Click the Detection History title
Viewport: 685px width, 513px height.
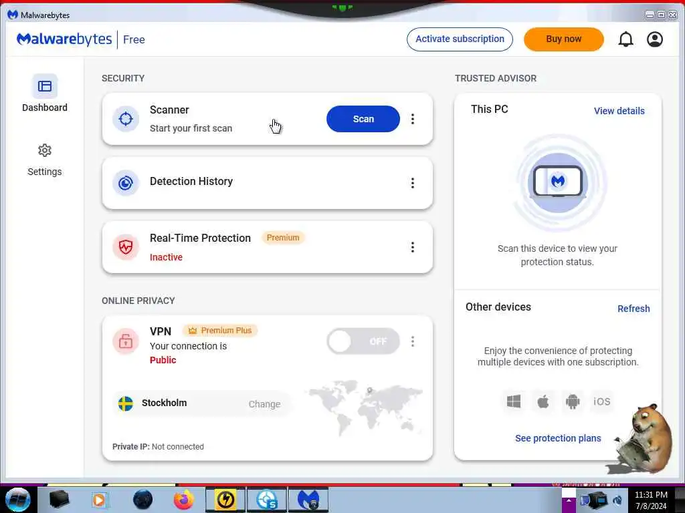point(191,181)
